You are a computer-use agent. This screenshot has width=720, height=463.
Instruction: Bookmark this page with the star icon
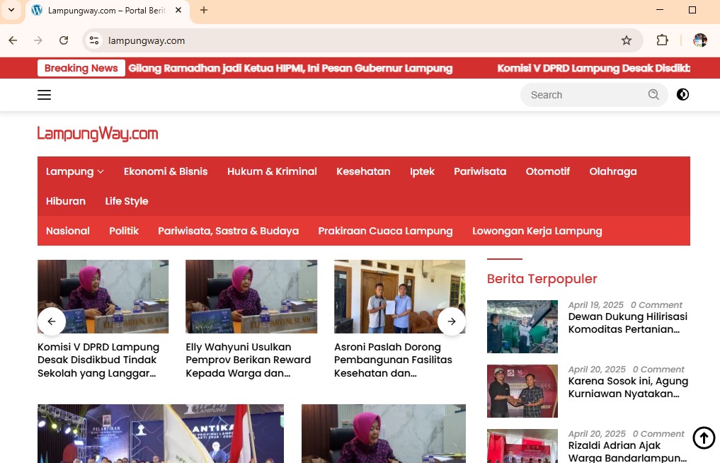pos(627,40)
